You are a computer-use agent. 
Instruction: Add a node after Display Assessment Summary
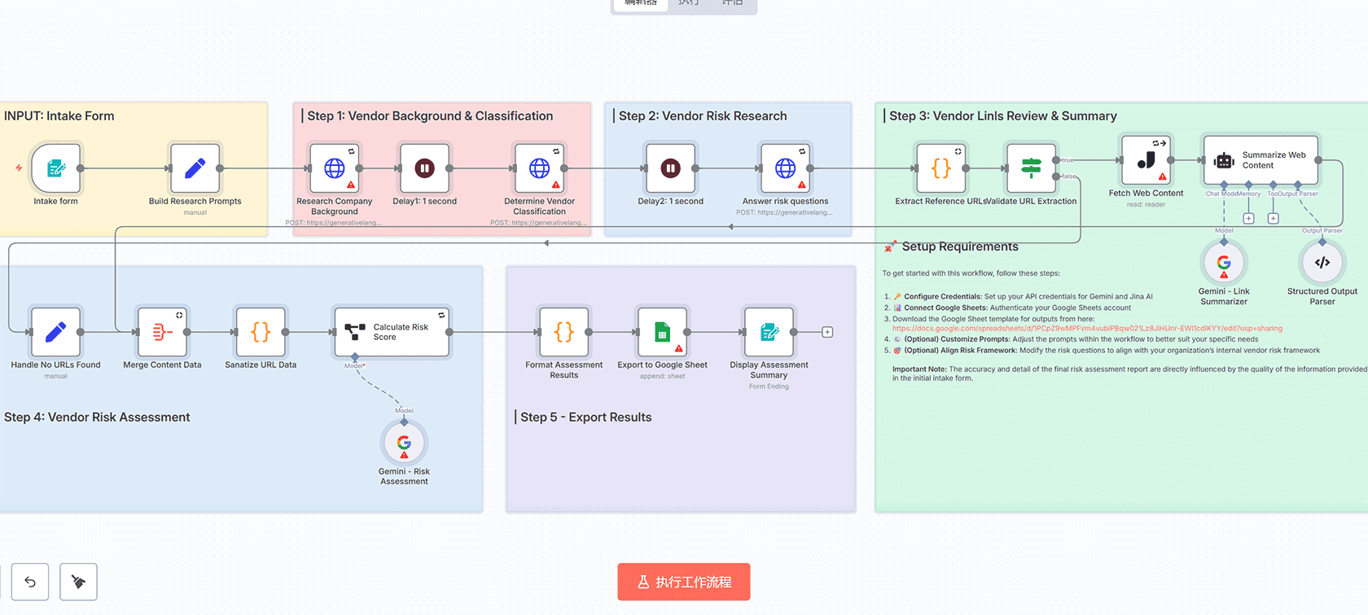[827, 332]
